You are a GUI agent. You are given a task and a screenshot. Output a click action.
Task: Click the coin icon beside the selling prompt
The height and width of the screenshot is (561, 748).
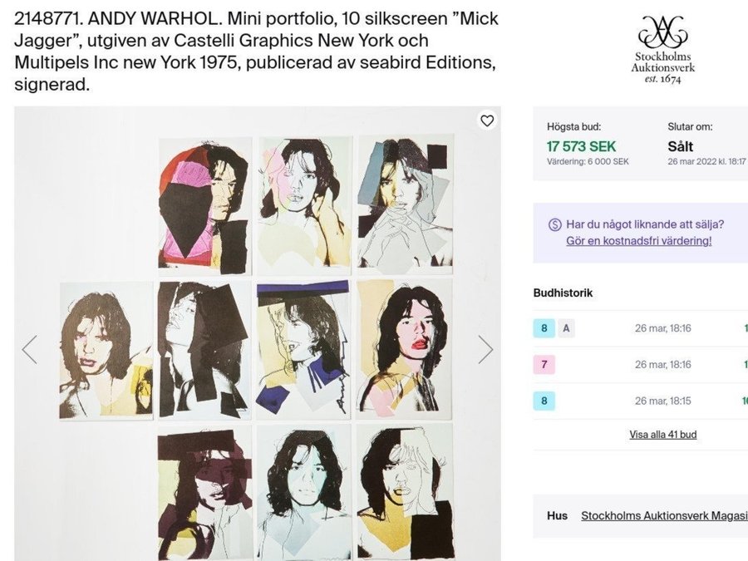[555, 224]
